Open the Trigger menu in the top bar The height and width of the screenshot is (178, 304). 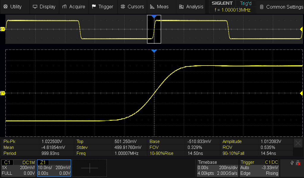102,7
